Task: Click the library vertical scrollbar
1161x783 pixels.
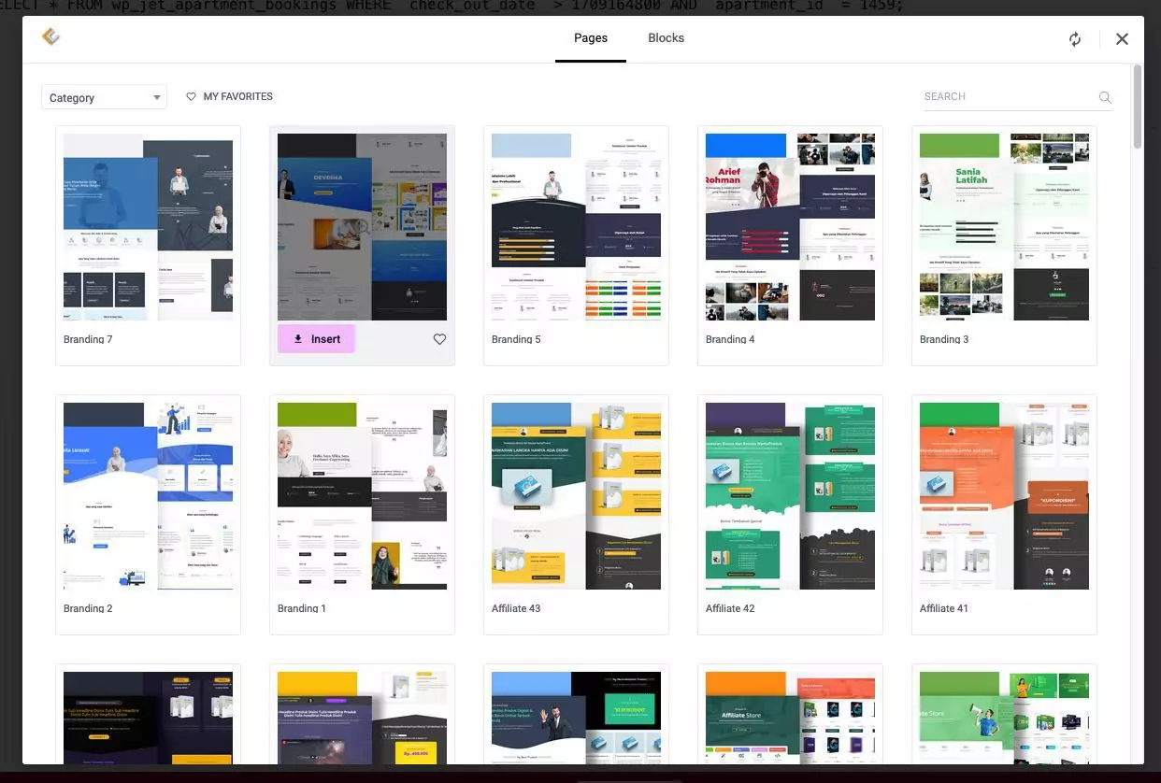Action: [1137, 106]
